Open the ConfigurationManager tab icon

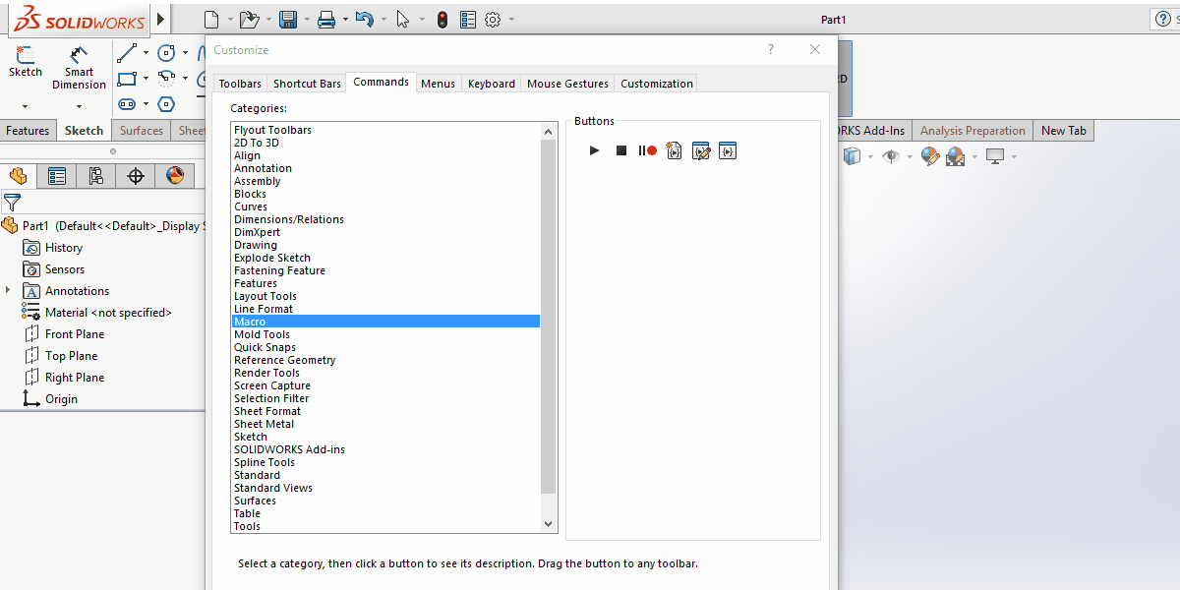pos(96,176)
